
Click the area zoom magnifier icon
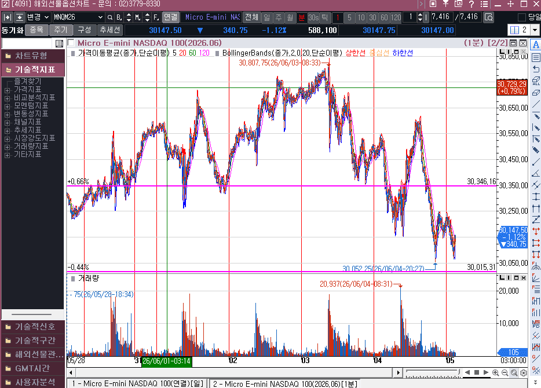point(514,372)
